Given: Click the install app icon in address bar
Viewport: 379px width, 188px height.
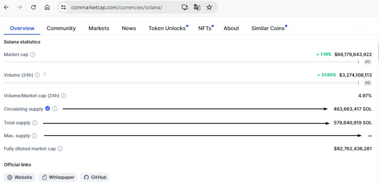Looking at the screenshot, I should coord(185,7).
